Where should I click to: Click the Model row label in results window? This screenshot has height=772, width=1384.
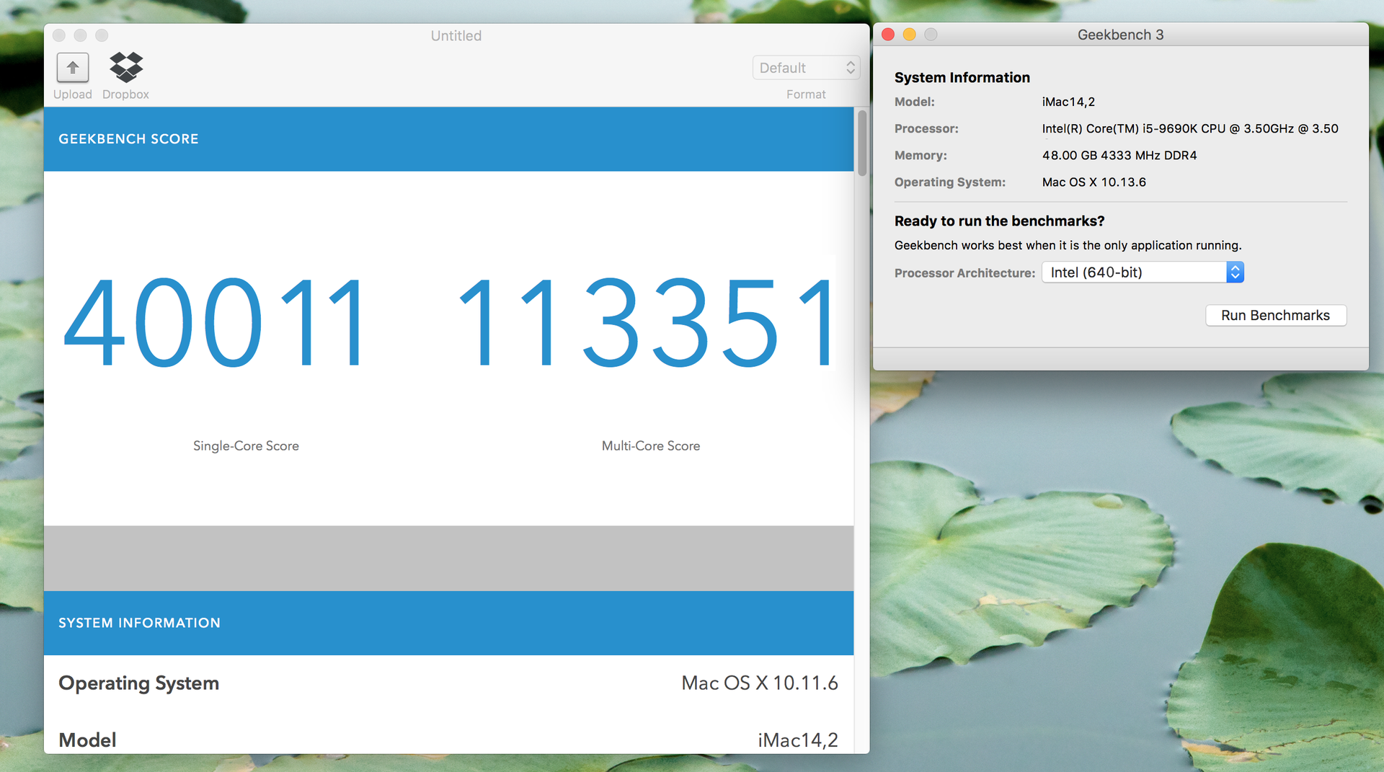point(87,740)
